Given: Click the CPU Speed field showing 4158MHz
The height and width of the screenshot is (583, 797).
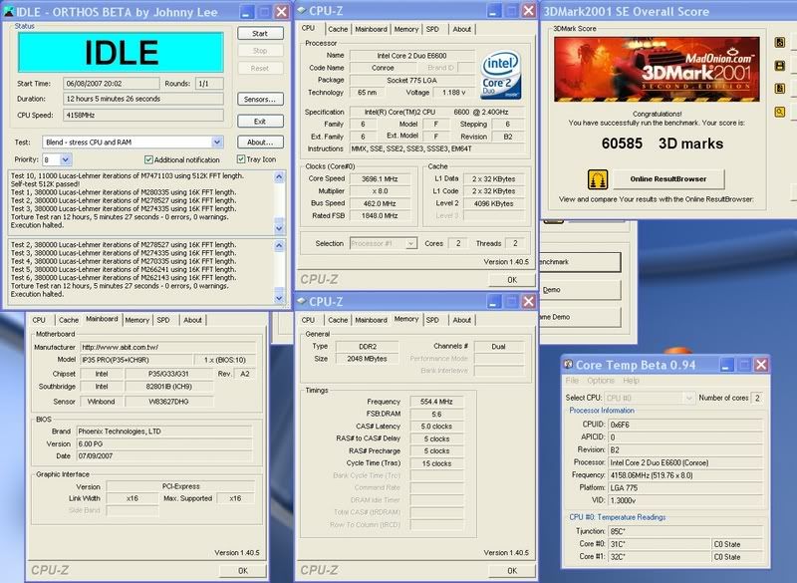Looking at the screenshot, I should [x=143, y=115].
